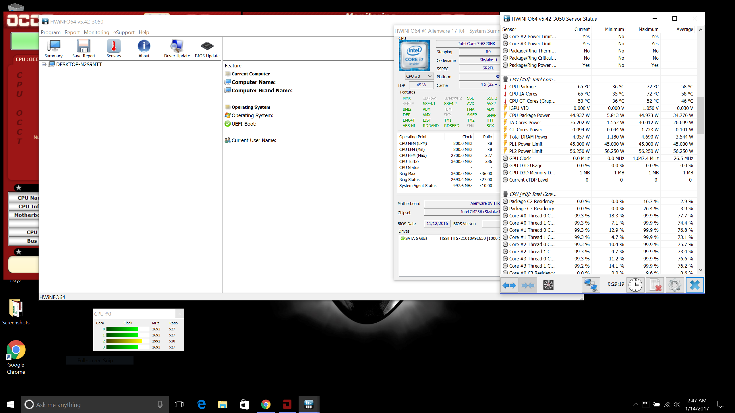Open the Report menu
The width and height of the screenshot is (735, 413).
pyautogui.click(x=72, y=32)
